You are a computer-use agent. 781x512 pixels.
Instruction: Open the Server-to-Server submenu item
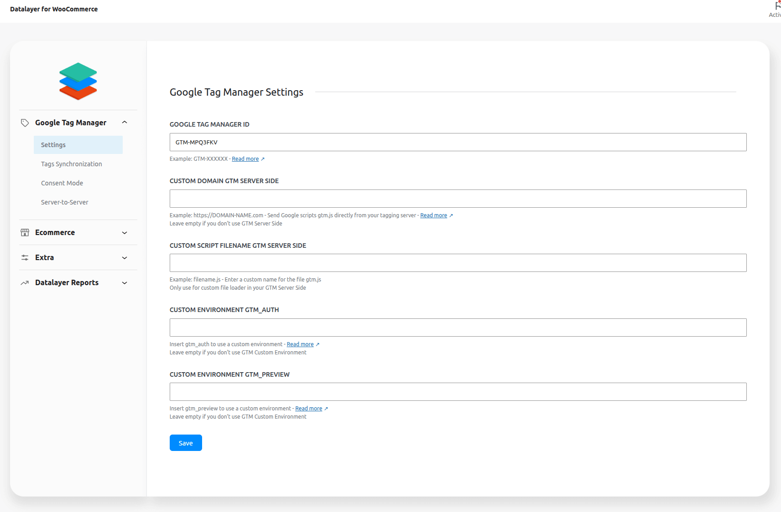65,202
